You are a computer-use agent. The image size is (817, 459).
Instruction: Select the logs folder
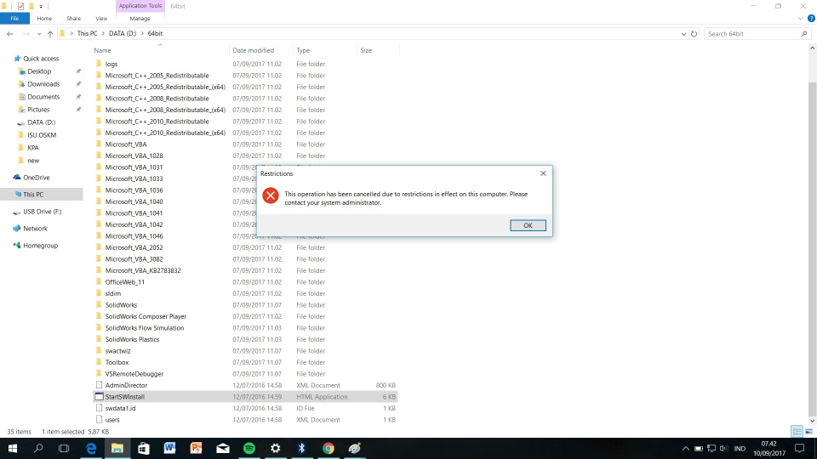point(111,64)
